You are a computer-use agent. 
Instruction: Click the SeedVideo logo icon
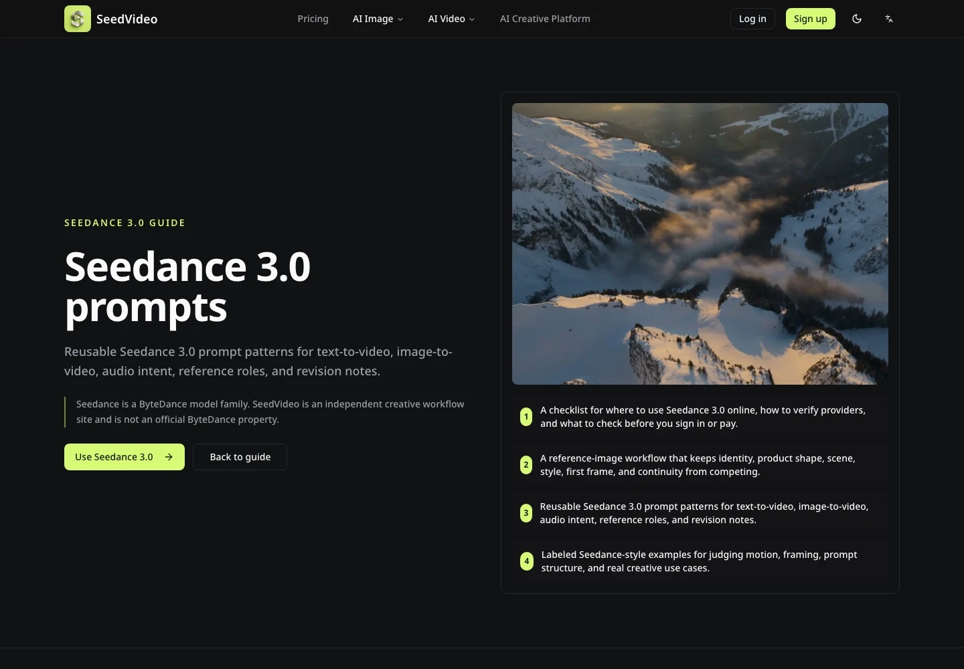78,19
